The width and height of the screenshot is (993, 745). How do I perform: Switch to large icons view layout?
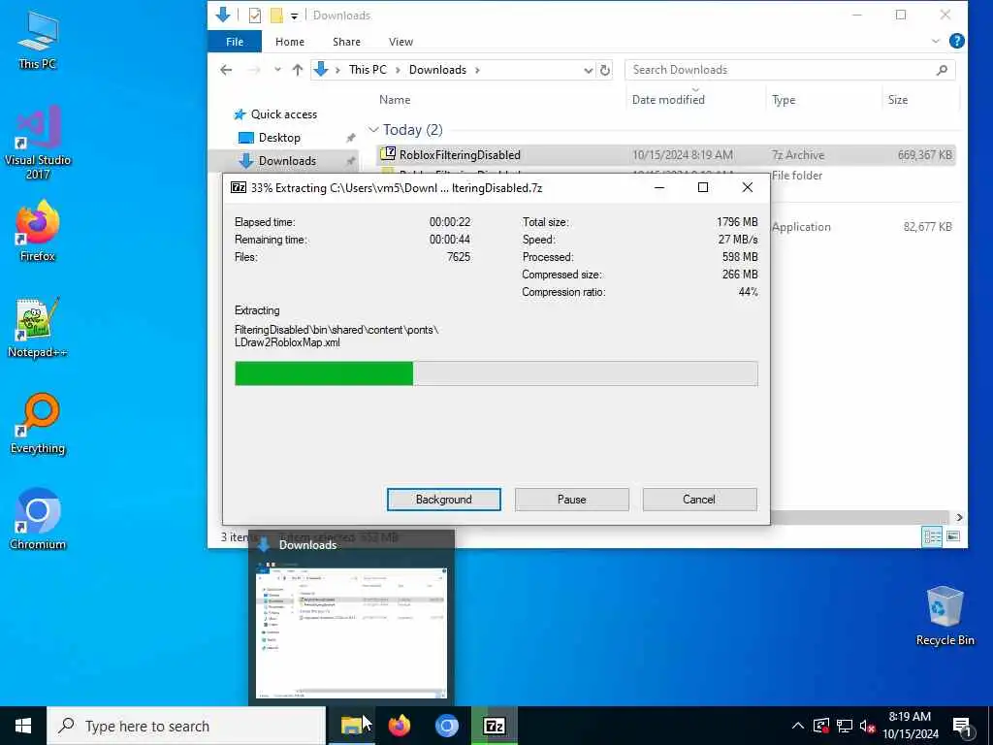pos(953,536)
